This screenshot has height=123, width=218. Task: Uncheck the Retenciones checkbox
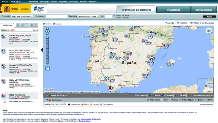(148, 100)
